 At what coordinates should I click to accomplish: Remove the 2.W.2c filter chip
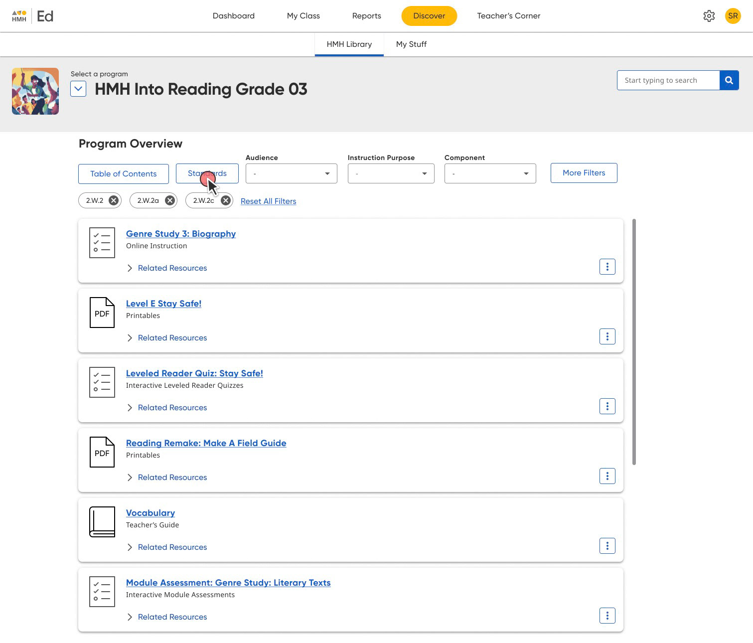[x=226, y=200]
